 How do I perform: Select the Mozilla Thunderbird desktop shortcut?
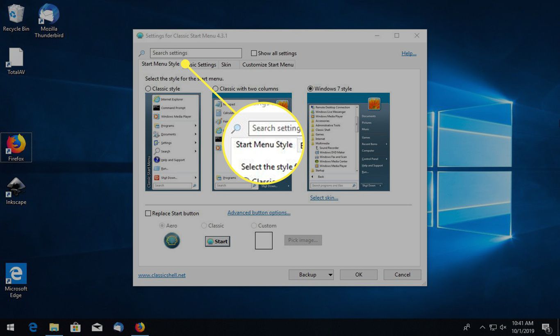(x=49, y=21)
